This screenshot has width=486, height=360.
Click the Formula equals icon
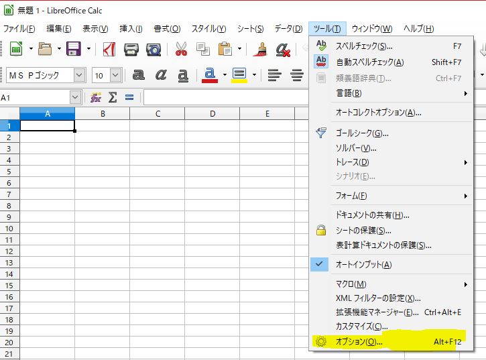(x=129, y=98)
